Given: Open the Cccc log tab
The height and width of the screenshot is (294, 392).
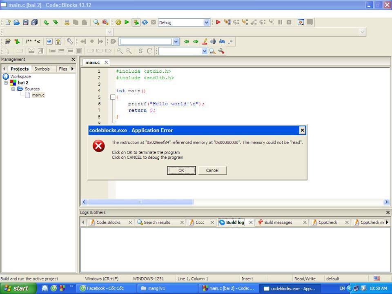Looking at the screenshot, I should click(x=200, y=222).
